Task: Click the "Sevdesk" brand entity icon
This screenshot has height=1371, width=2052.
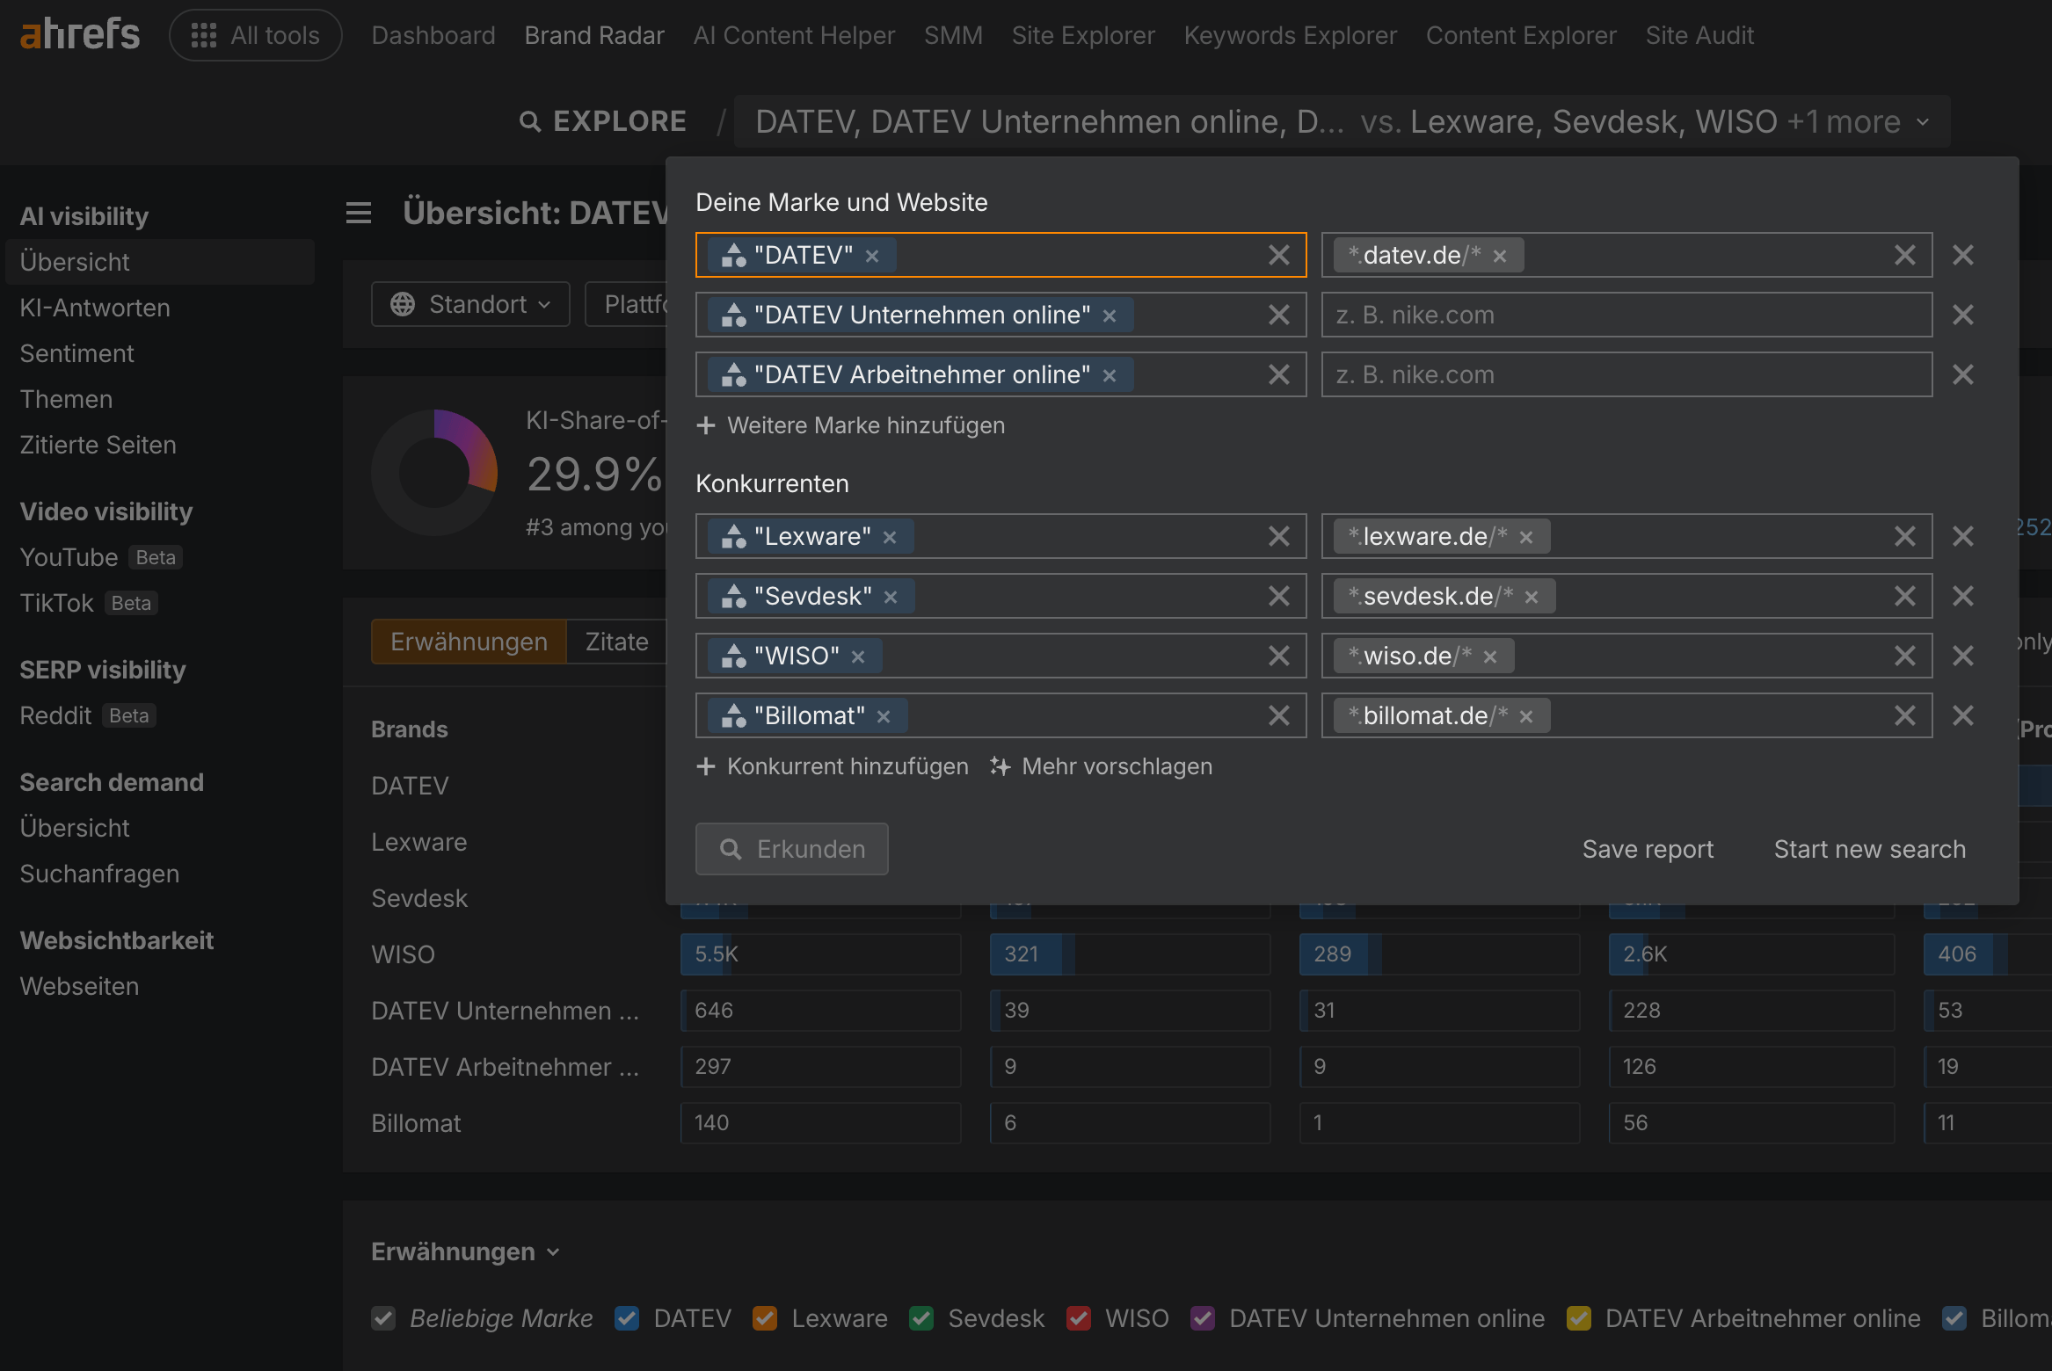Action: point(733,596)
